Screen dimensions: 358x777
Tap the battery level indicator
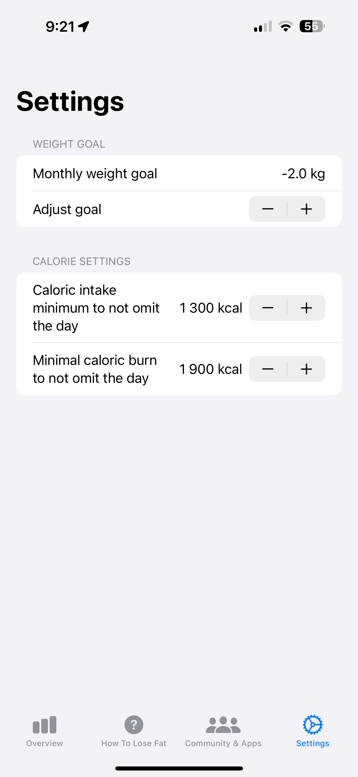(312, 26)
